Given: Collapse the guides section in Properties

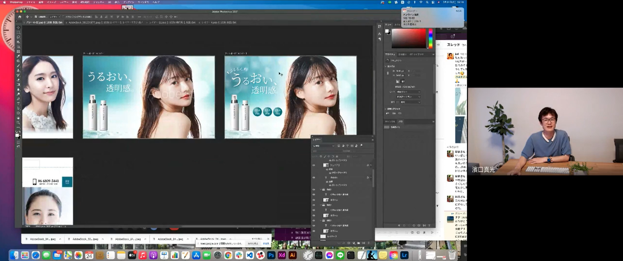Looking at the screenshot, I should pyautogui.click(x=386, y=109).
